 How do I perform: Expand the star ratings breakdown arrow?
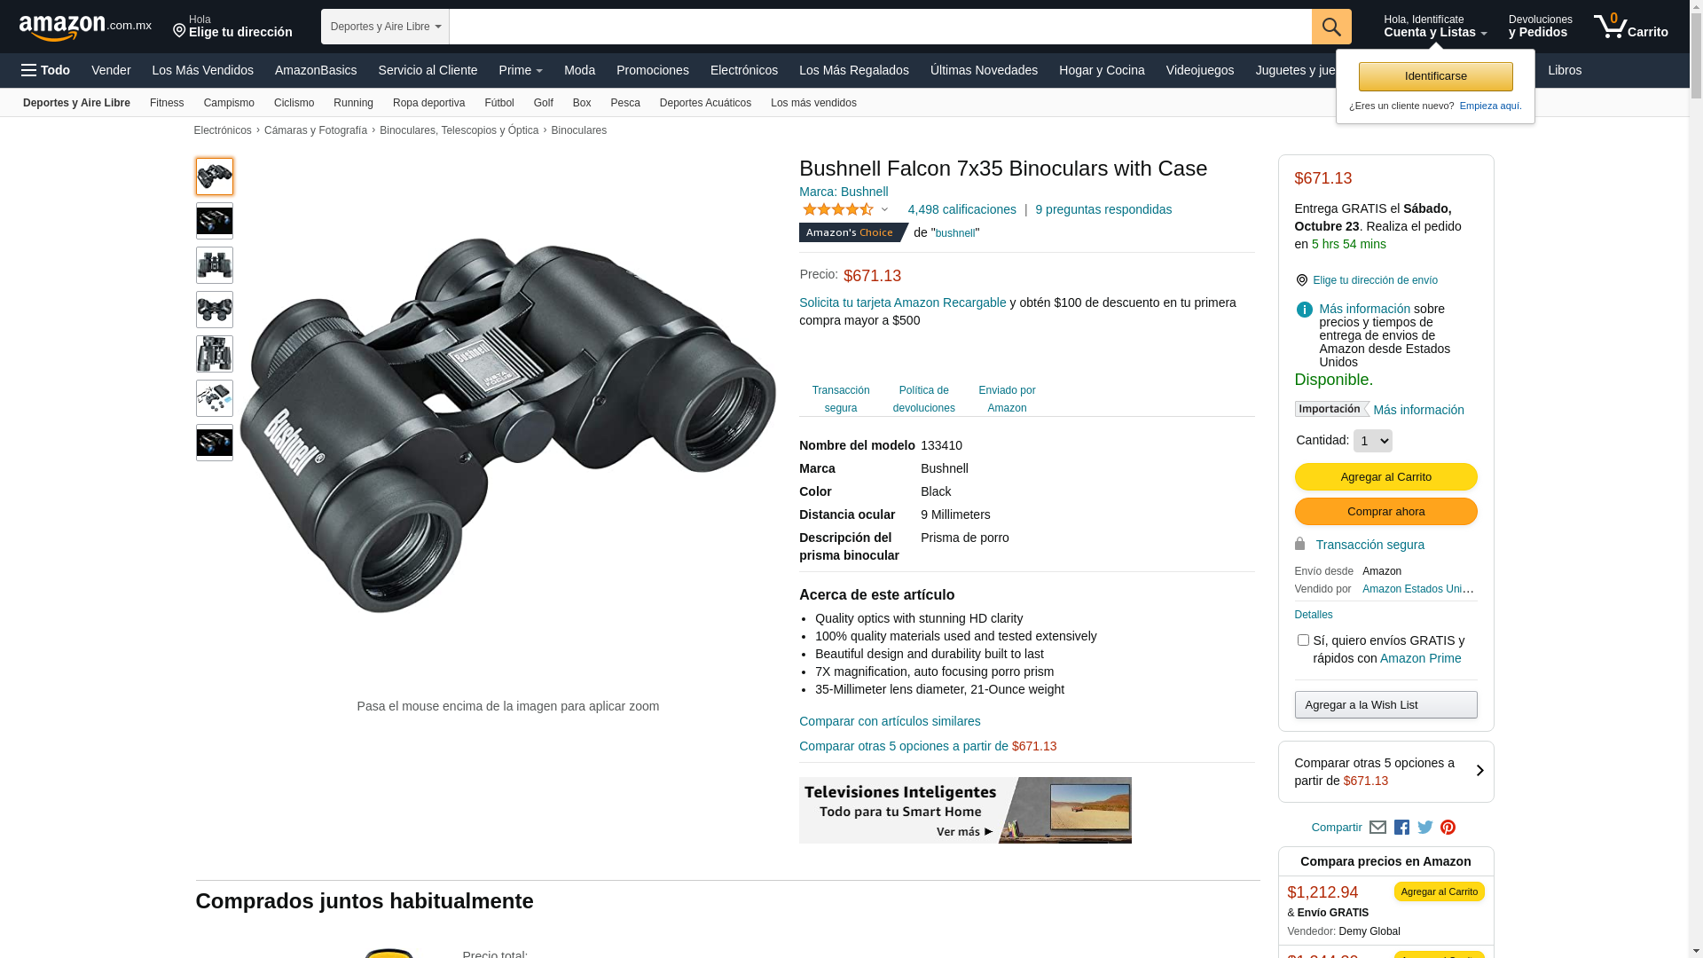[884, 210]
